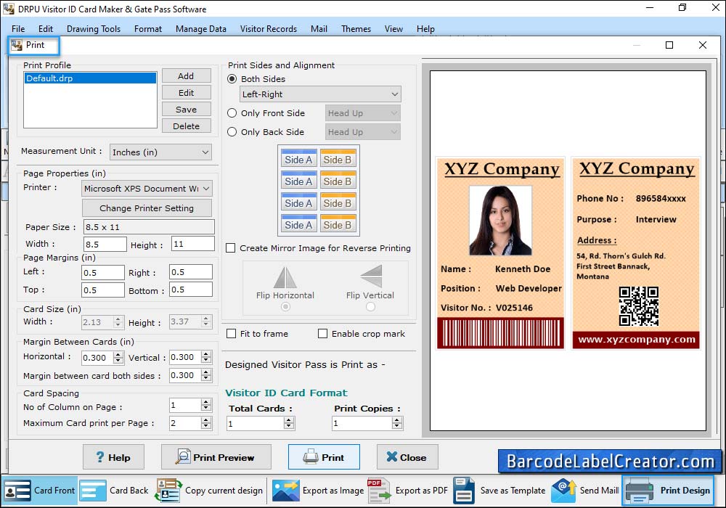The height and width of the screenshot is (508, 726).
Task: Open the Themes menu
Action: coord(356,29)
